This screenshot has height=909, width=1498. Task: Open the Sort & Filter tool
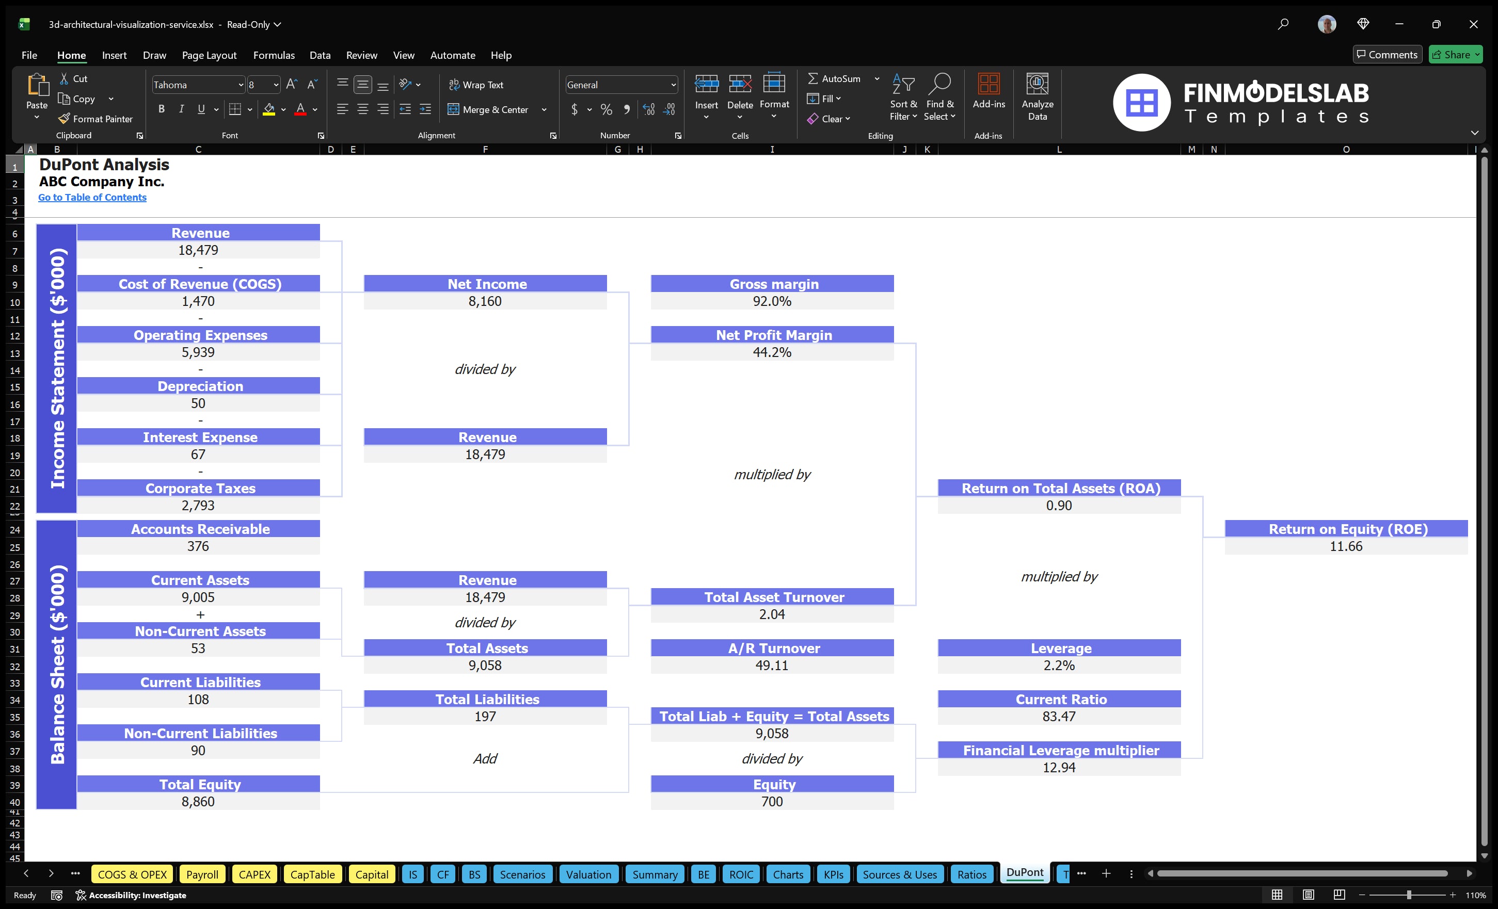click(x=903, y=97)
